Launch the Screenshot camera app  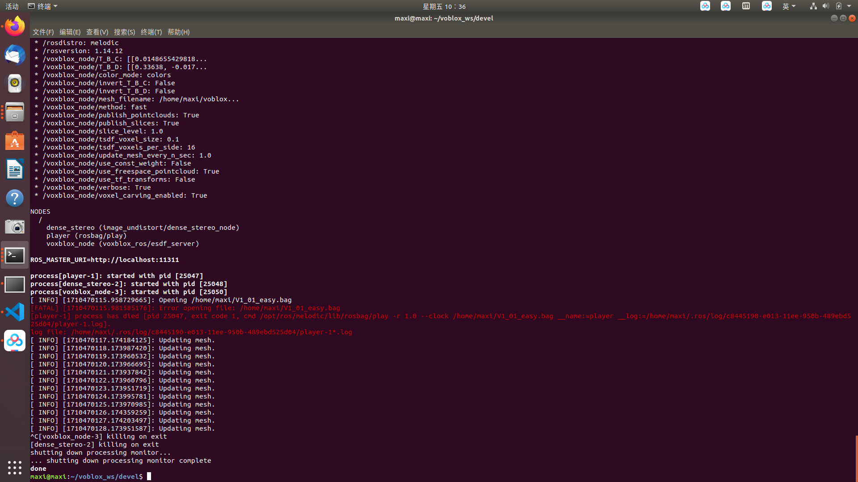point(15,227)
